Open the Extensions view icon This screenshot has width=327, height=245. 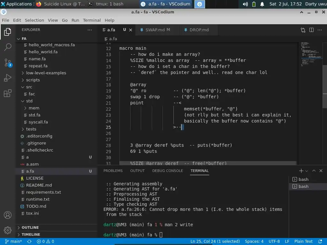[x=8, y=93]
